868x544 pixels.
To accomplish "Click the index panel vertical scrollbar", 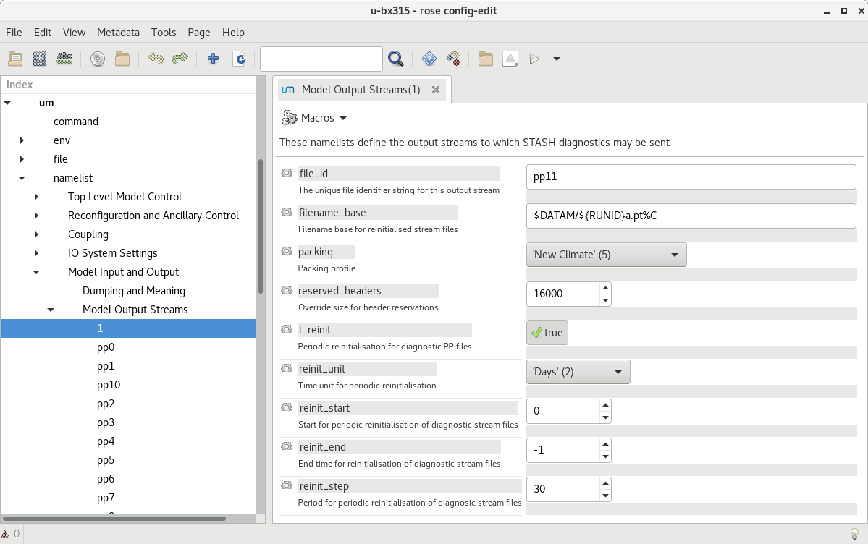I will click(x=260, y=224).
